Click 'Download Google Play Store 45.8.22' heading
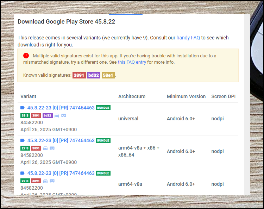This screenshot has width=264, height=209. point(66,21)
